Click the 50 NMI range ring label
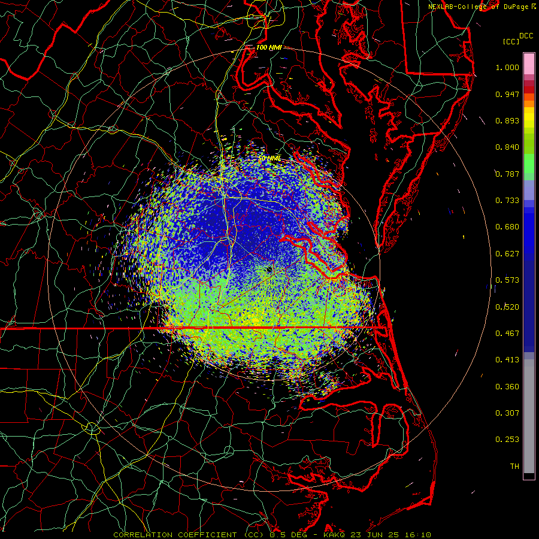Screen dimensions: 539x539 coord(270,158)
